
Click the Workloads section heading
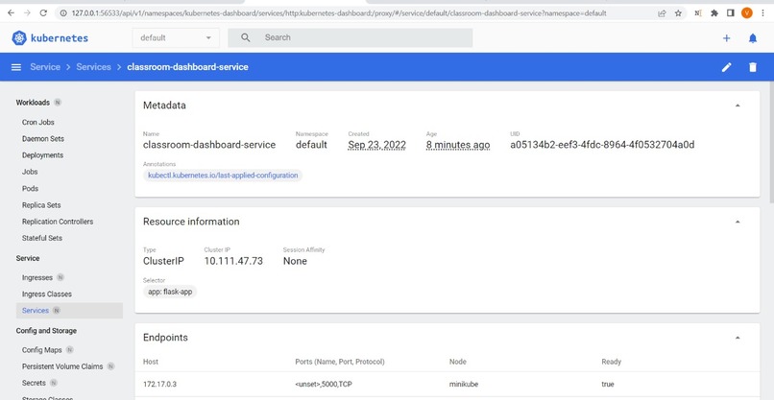33,103
